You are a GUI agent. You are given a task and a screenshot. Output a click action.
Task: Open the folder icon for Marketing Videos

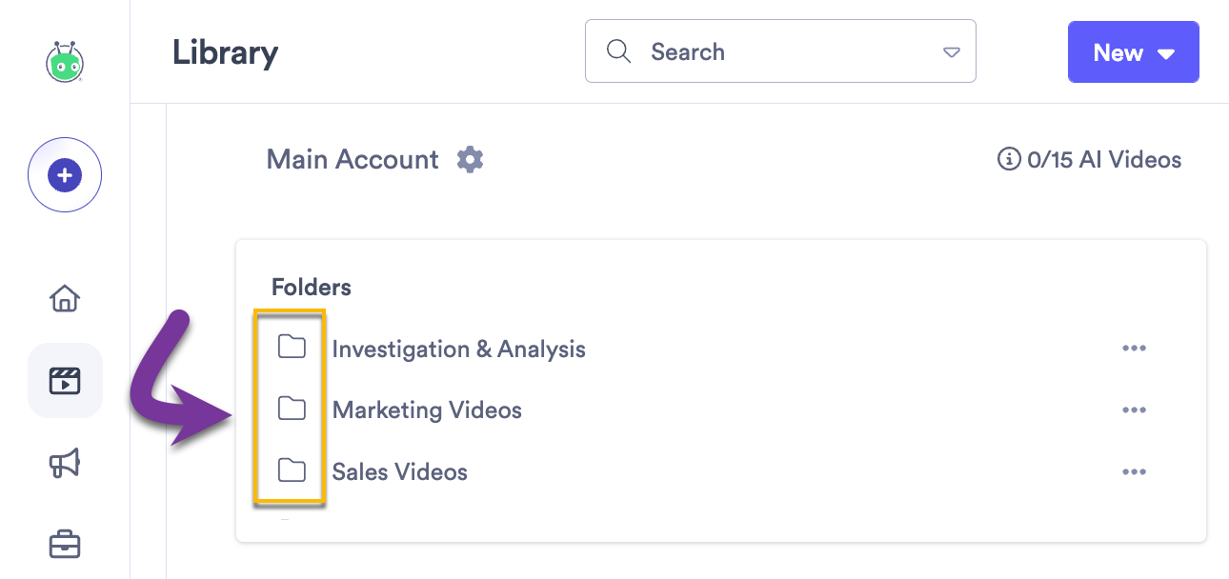[292, 409]
